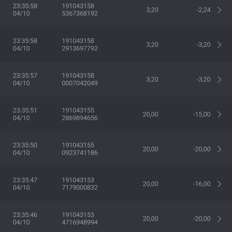This screenshot has height=232, width=232.
Task: Open details arrow for transaction 0923741186
Action: pos(220,149)
